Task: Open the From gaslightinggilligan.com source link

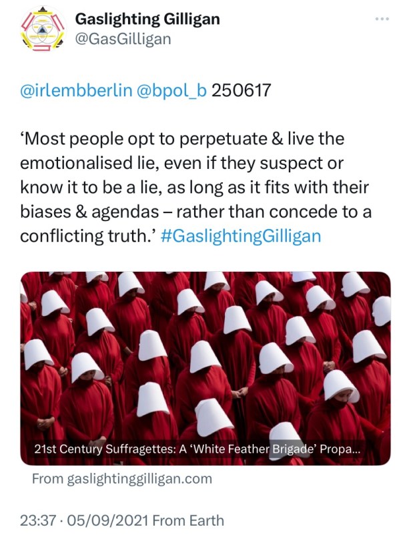Action: pos(121,479)
